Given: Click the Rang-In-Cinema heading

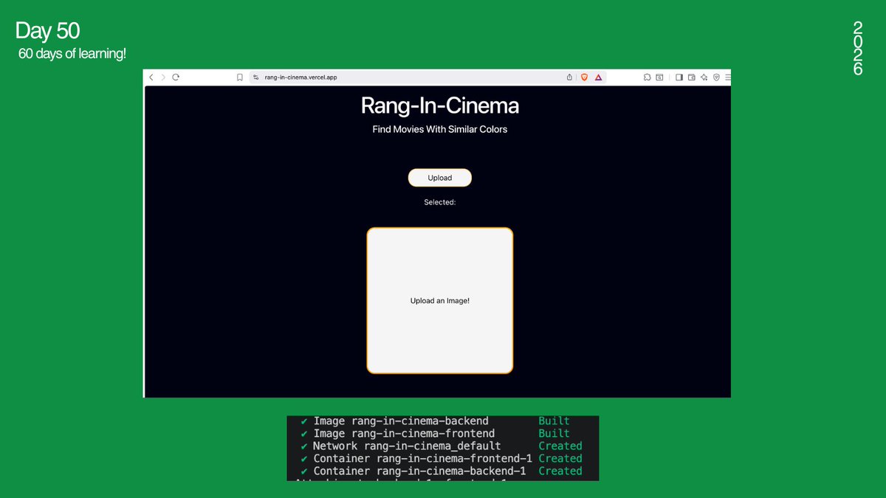Looking at the screenshot, I should pos(440,106).
